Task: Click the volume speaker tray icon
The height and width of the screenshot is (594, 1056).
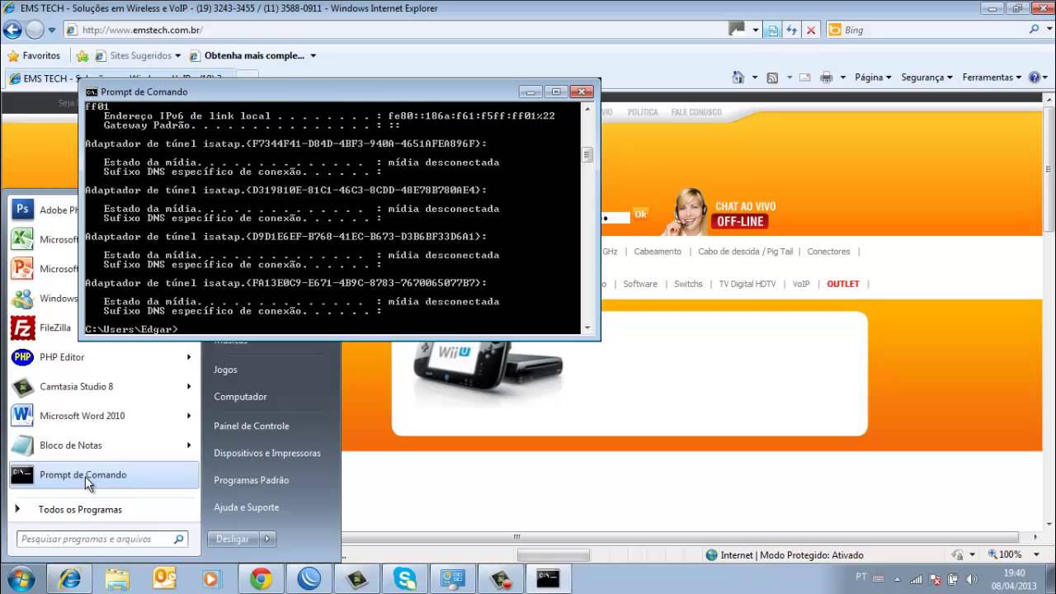Action: tap(970, 579)
